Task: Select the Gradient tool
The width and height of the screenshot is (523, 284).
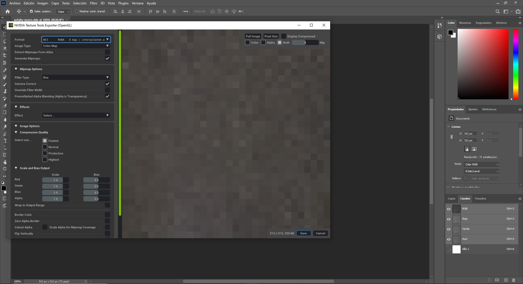Action: 5,112
